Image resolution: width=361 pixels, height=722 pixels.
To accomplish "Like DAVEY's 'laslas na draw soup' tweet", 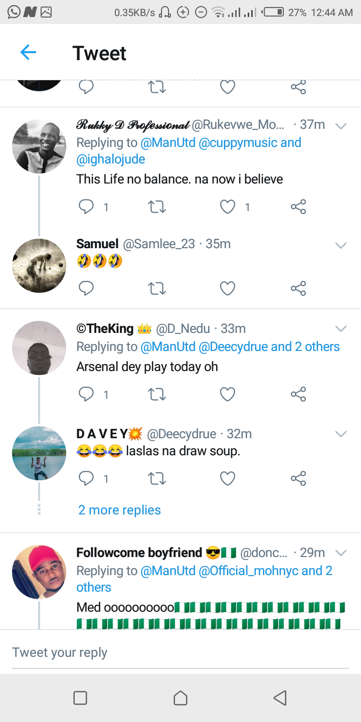I will pyautogui.click(x=228, y=479).
